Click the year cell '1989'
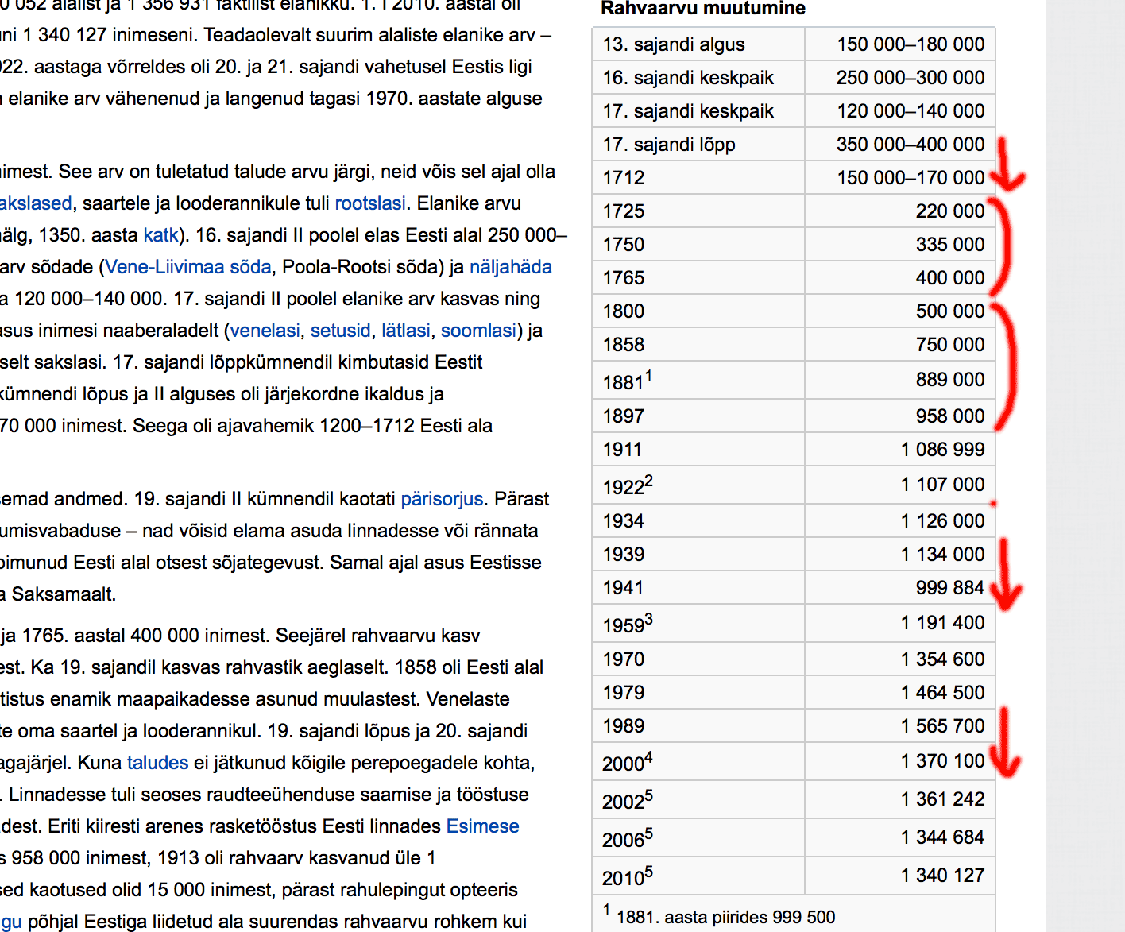 [x=624, y=726]
